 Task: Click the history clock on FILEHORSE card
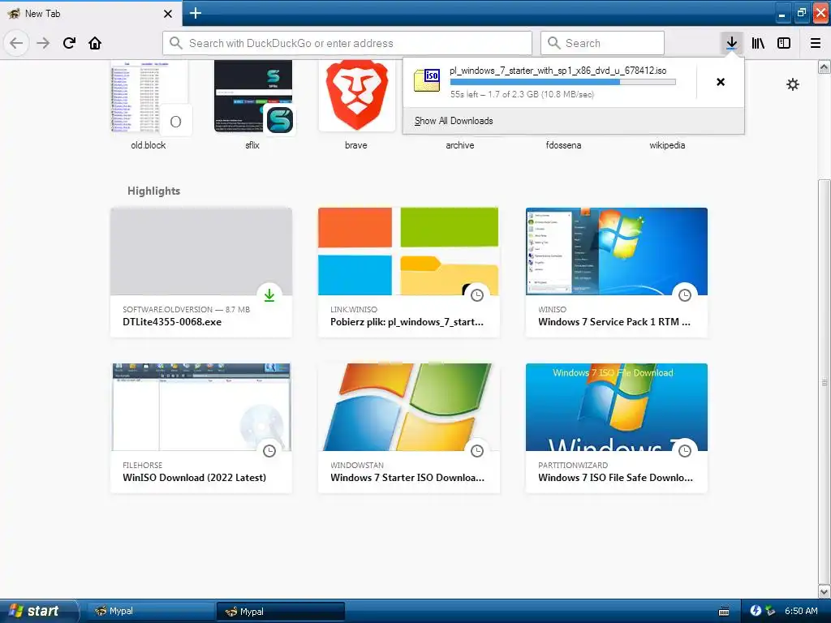[269, 451]
